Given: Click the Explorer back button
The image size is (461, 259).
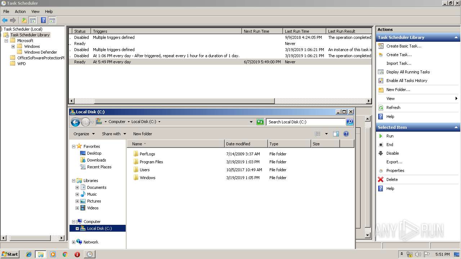Looking at the screenshot, I should tap(75, 122).
